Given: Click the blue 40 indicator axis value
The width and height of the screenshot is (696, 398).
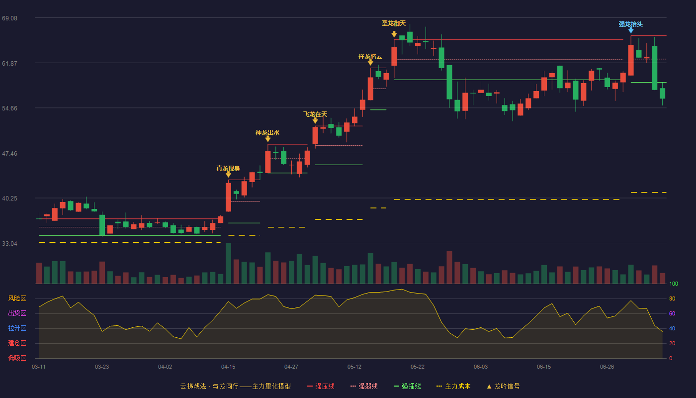Looking at the screenshot, I should (672, 328).
